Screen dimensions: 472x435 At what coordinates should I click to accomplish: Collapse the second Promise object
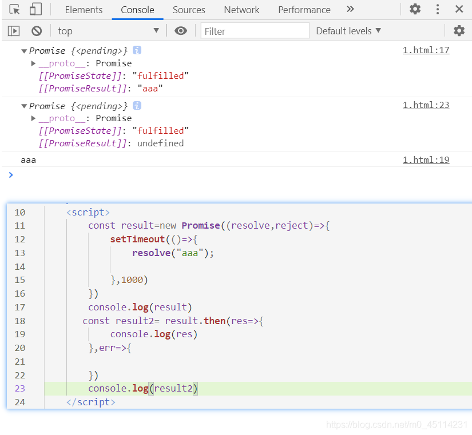24,106
